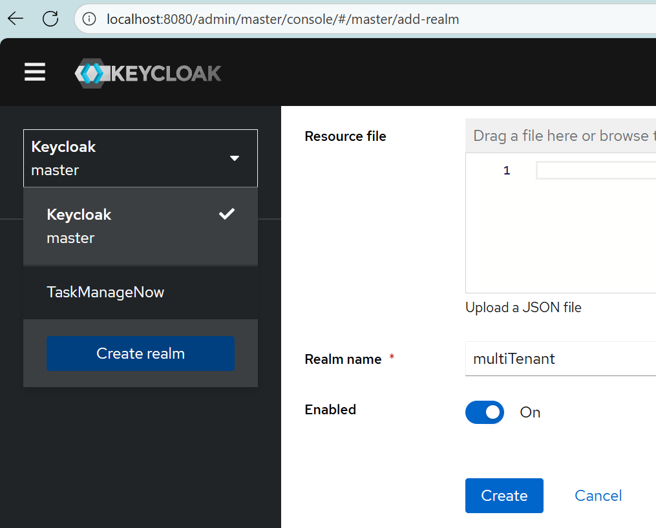Collapse the realm selector using its caret arrow
Screen dimensions: 656x528
[x=235, y=158]
